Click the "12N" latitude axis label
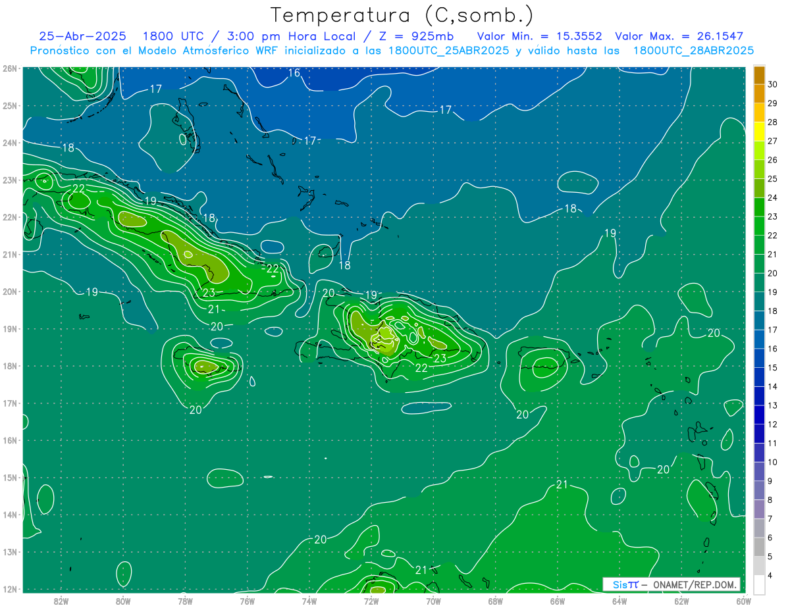The height and width of the screenshot is (610, 790). pyautogui.click(x=9, y=590)
